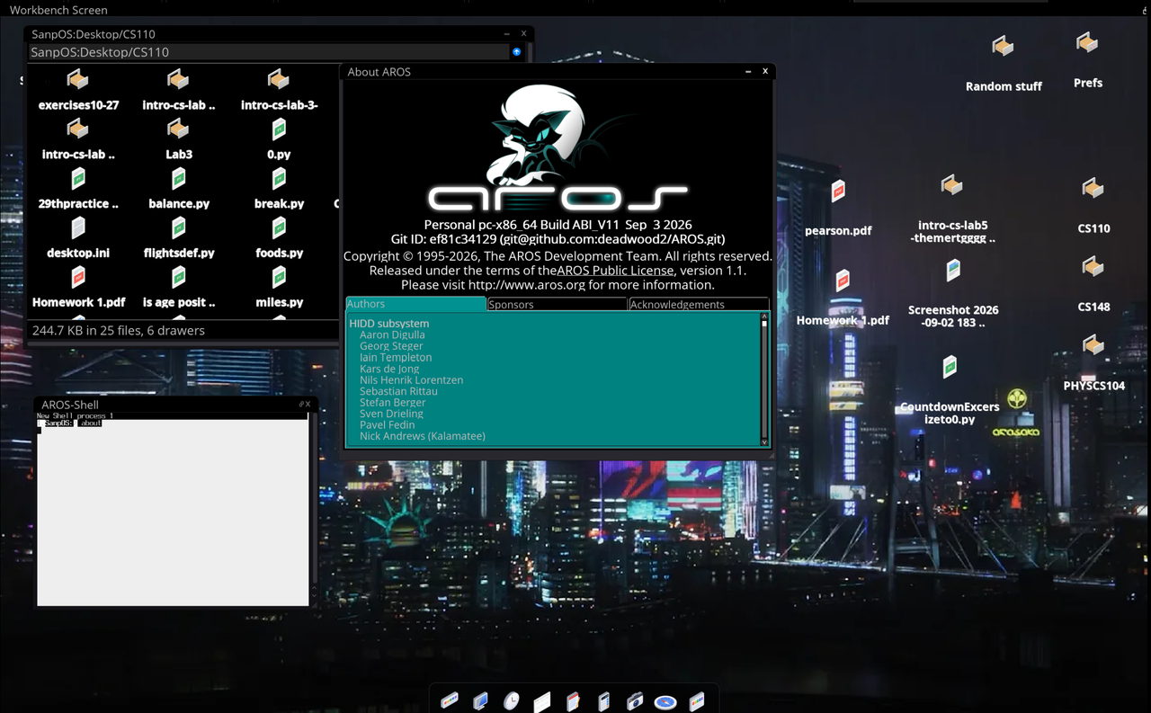1151x713 pixels.
Task: Switch to the Sponsors tab
Action: (557, 304)
